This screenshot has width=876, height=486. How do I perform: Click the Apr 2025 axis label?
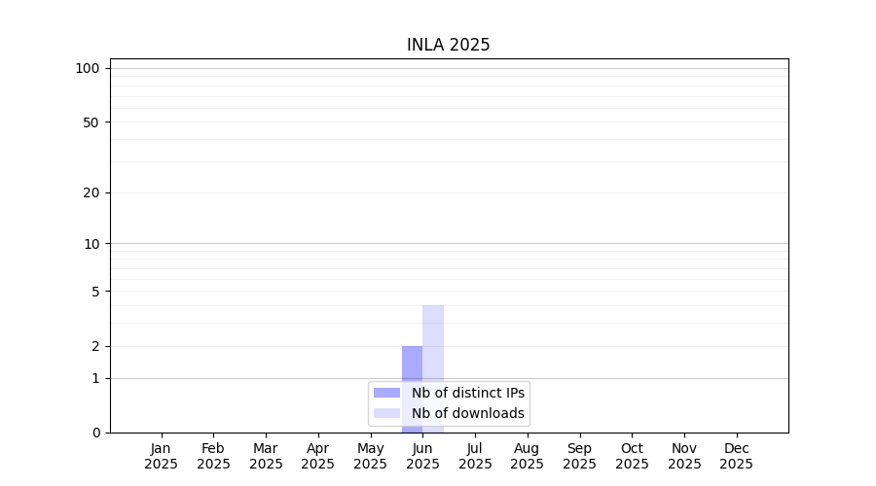click(x=318, y=456)
